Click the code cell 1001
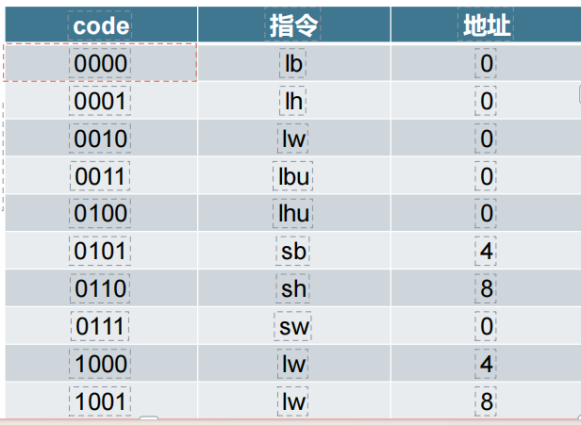This screenshot has width=581, height=425. pos(100,401)
